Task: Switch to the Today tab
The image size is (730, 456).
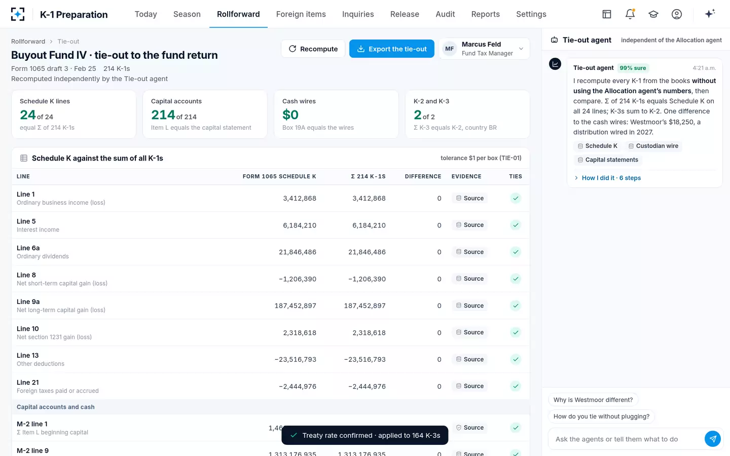Action: coord(146,14)
